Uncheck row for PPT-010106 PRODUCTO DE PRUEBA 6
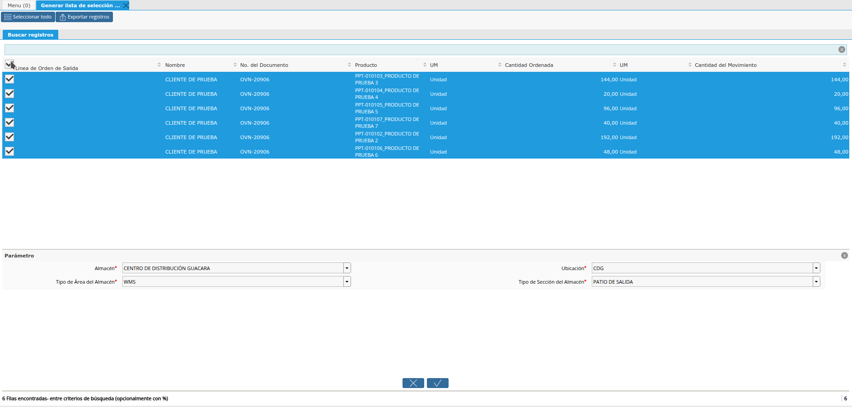852x407 pixels. click(x=9, y=151)
